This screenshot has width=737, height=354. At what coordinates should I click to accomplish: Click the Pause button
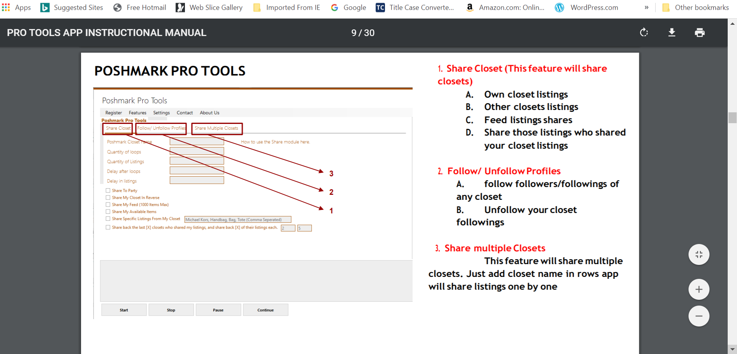218,310
